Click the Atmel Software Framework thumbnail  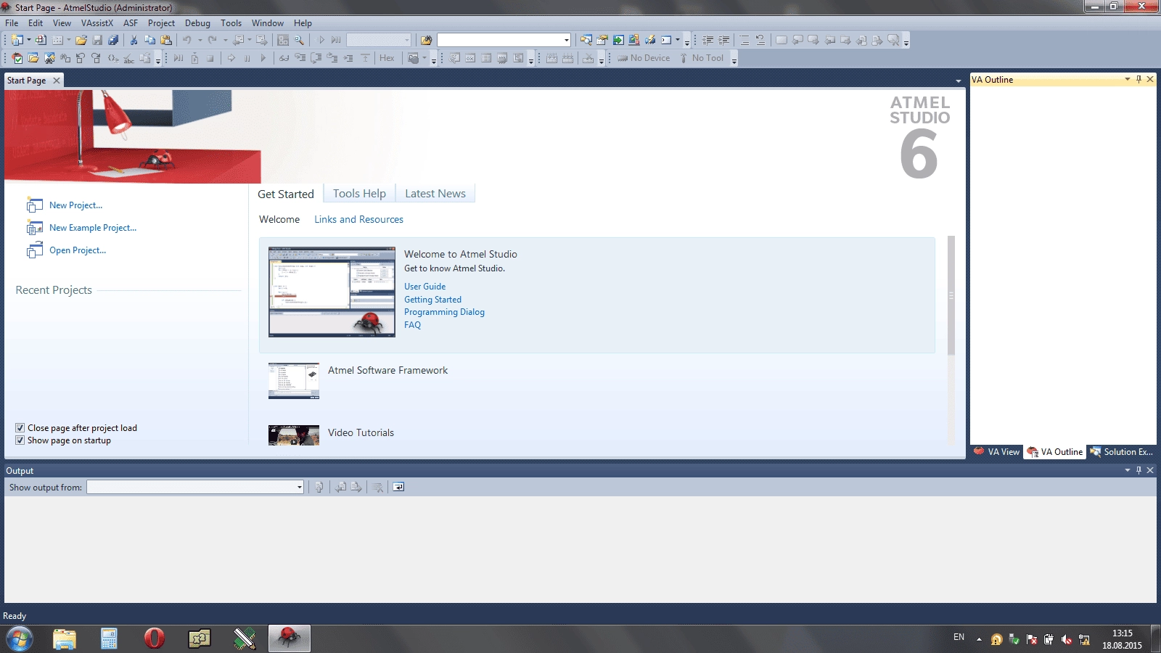pyautogui.click(x=294, y=381)
